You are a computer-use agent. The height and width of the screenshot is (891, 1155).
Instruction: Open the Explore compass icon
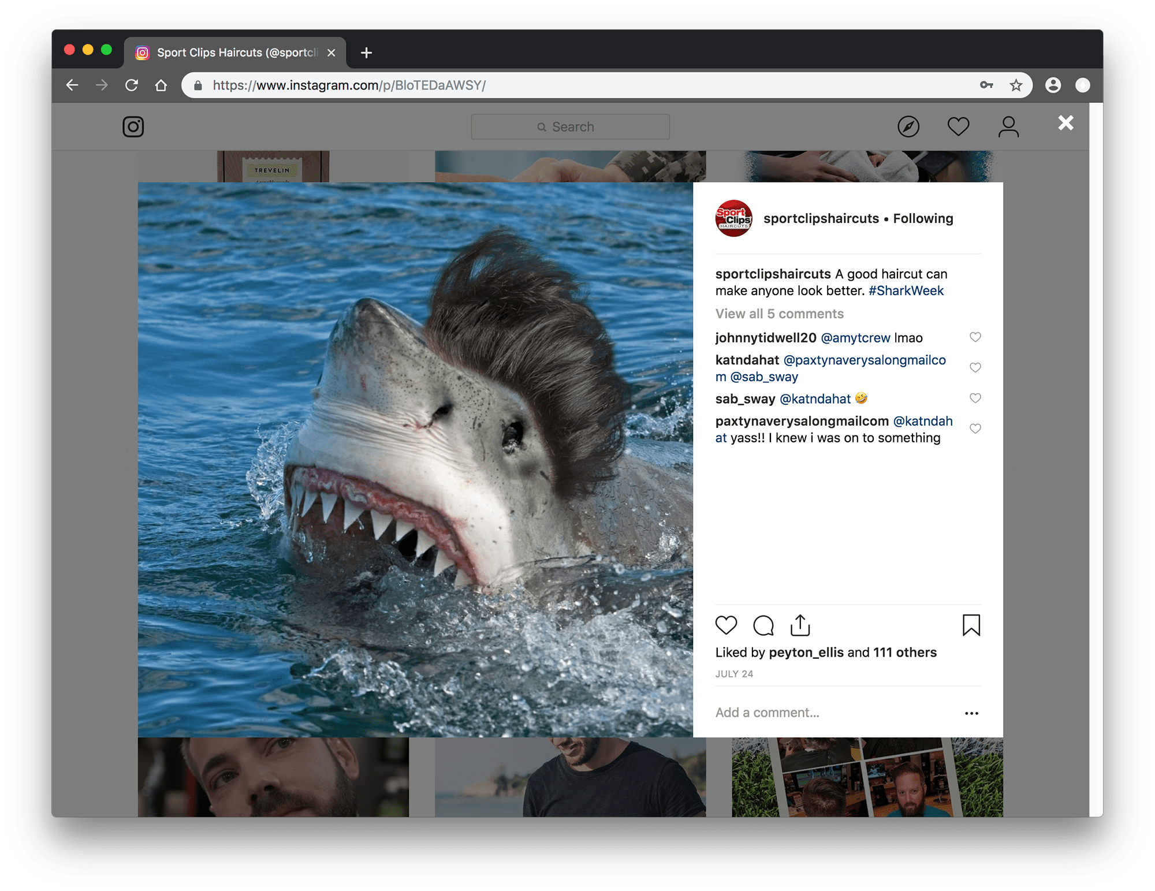pos(908,126)
